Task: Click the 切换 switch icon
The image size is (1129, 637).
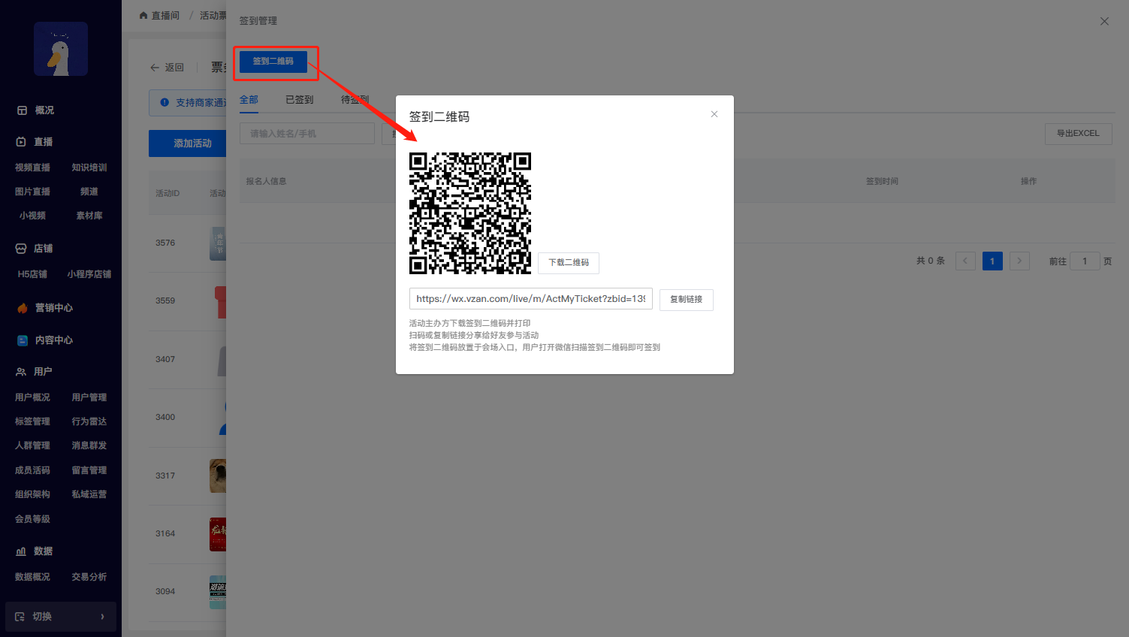Action: coord(20,617)
